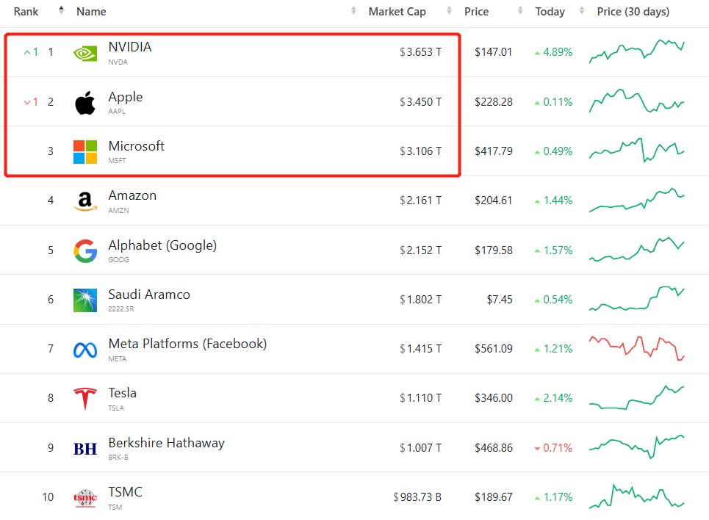Click the NVIDIA logo icon
The image size is (709, 520).
pos(85,53)
